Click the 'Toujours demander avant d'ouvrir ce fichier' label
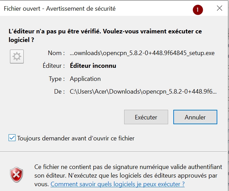This screenshot has height=191, width=229. coord(76,138)
